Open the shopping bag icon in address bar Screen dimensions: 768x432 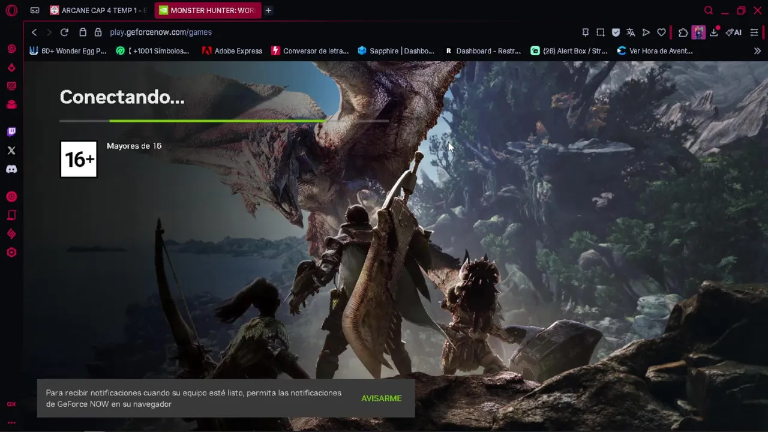83,32
